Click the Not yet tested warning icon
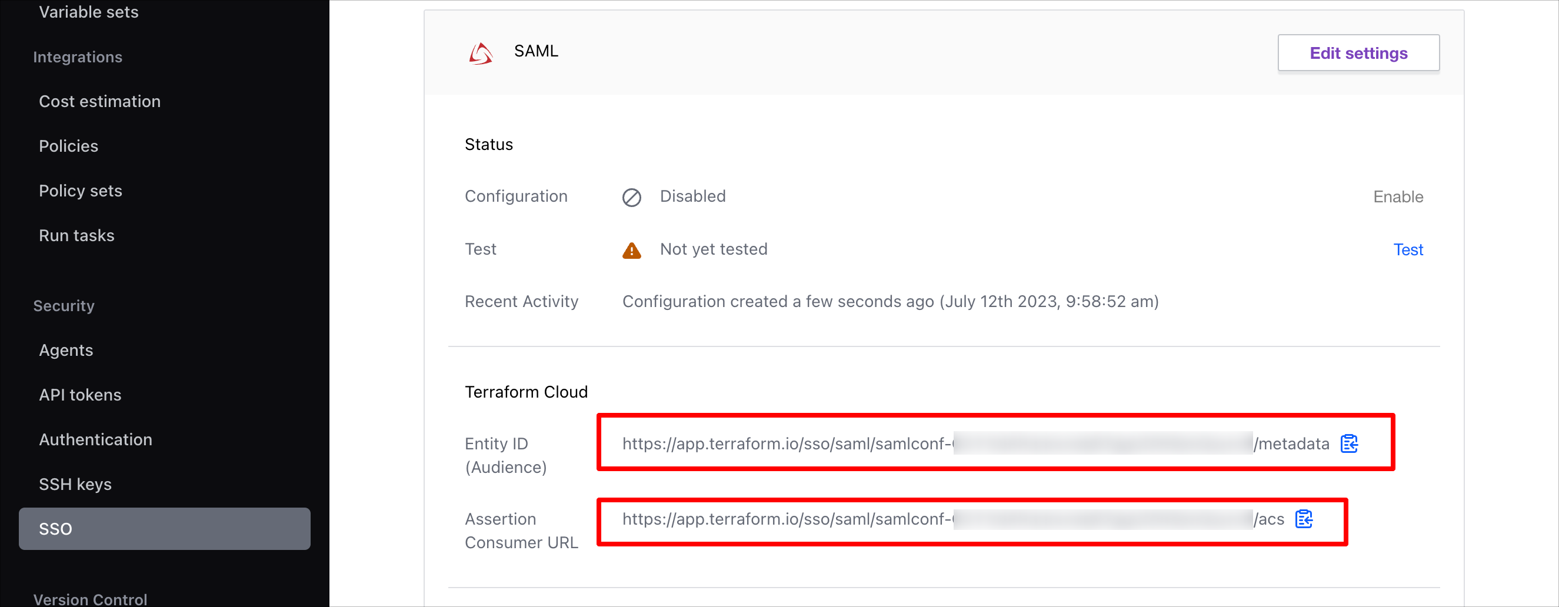Screen dimensions: 1559x607 (631, 250)
